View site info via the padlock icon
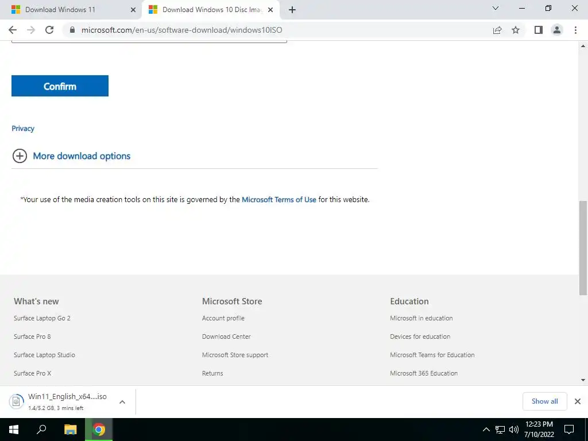The image size is (588, 441). pyautogui.click(x=72, y=30)
